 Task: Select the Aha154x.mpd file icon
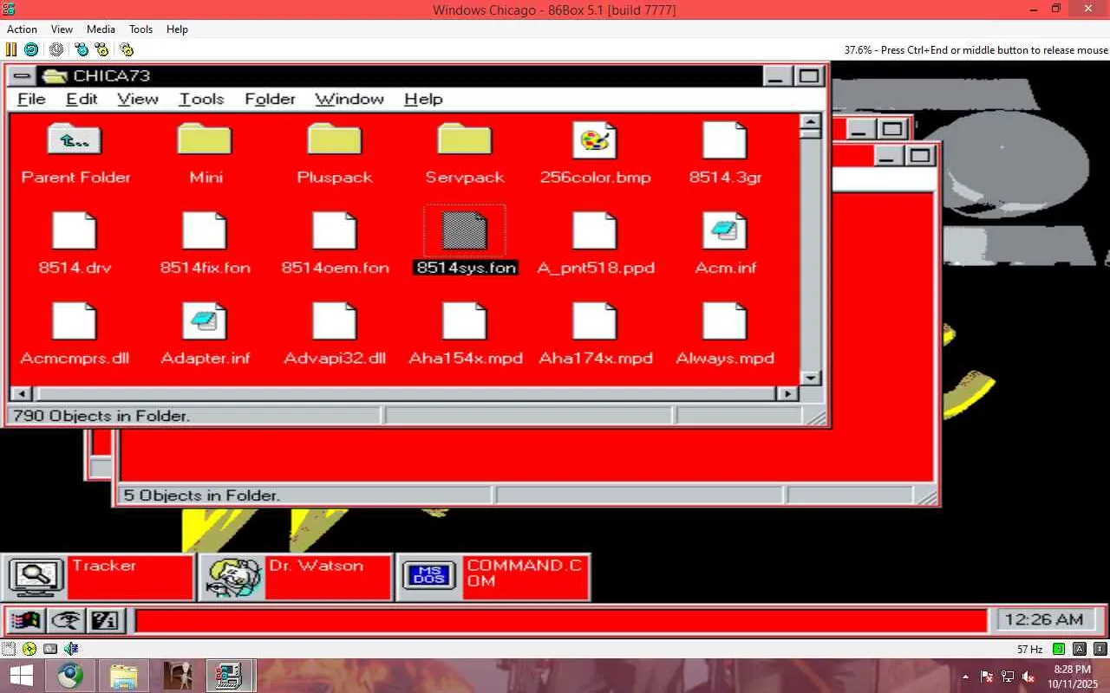click(465, 321)
